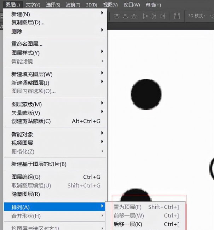Open the 选择(S) menu
Viewport: 214px width, 230px height.
(53, 5)
